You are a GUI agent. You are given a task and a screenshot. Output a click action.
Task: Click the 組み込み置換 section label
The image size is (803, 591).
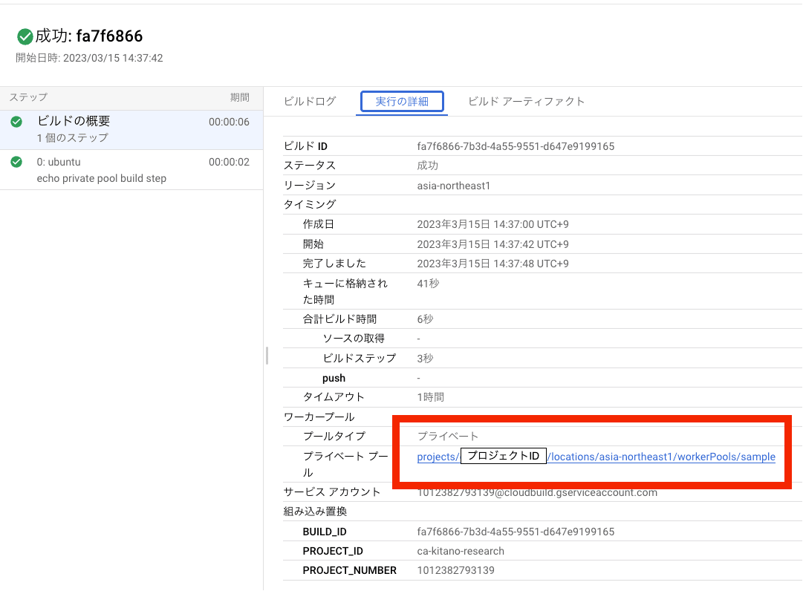315,512
